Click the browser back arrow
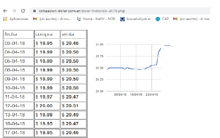 click(5, 11)
